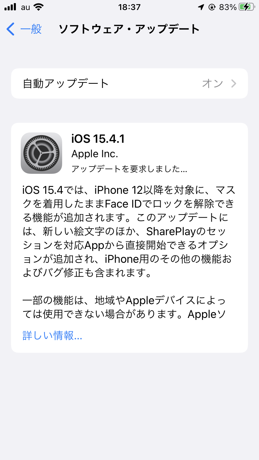This screenshot has height=460, width=259.
Task: Tap the cellular signal bars icon
Action: pyautogui.click(x=10, y=7)
